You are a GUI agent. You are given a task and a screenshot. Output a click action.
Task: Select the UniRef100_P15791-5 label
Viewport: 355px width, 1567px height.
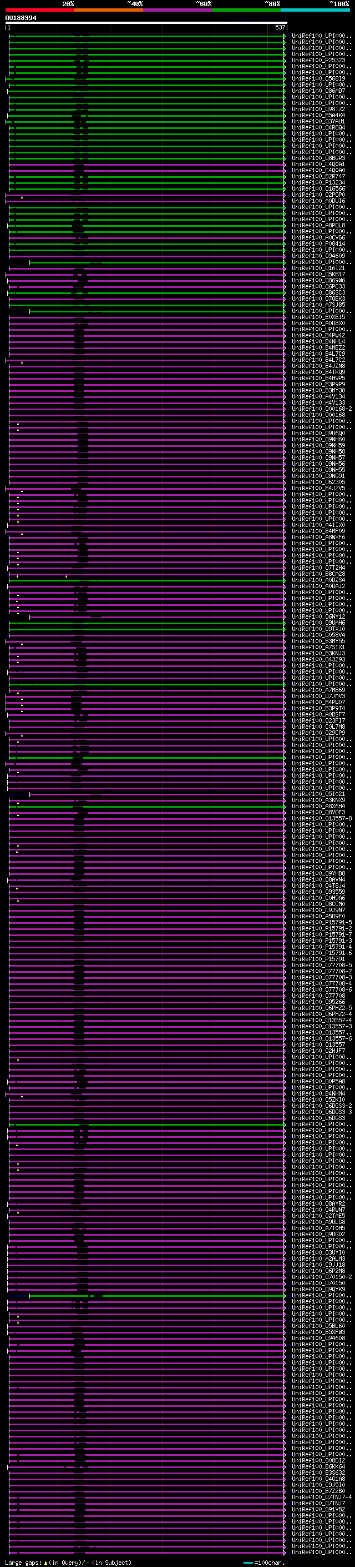pos(322,922)
